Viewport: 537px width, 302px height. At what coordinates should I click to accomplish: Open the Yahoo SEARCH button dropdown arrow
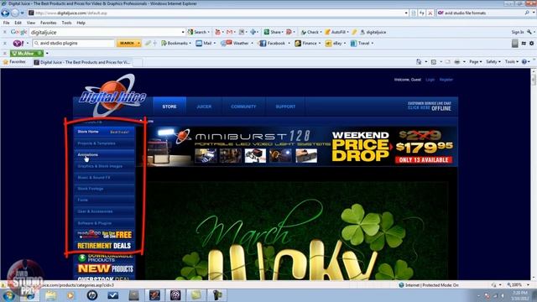pos(138,44)
